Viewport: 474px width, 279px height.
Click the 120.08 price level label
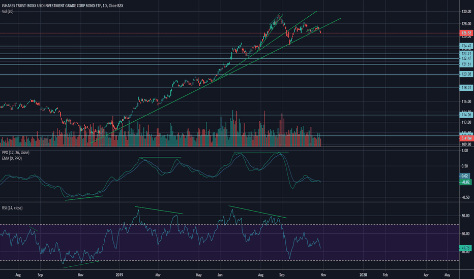[466, 74]
